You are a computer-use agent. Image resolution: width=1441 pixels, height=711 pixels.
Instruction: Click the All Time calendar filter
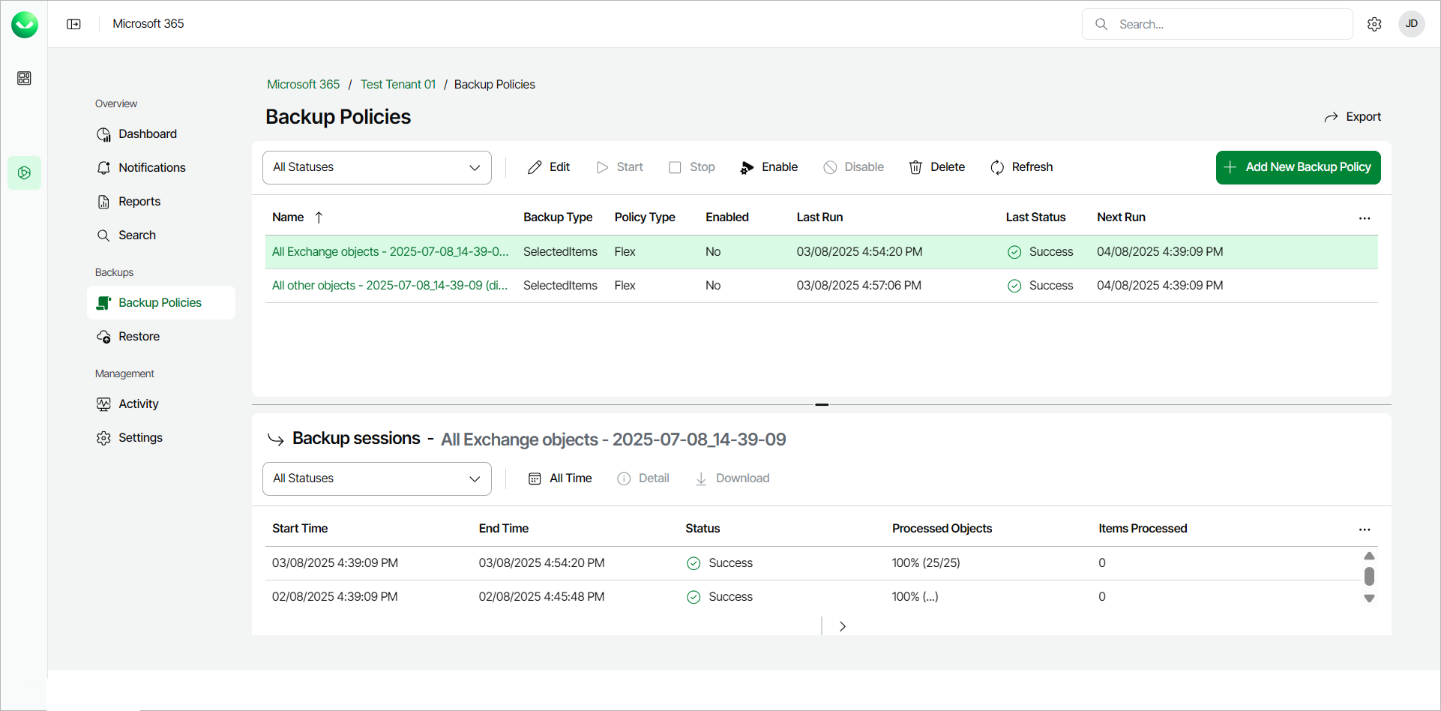[x=561, y=478]
